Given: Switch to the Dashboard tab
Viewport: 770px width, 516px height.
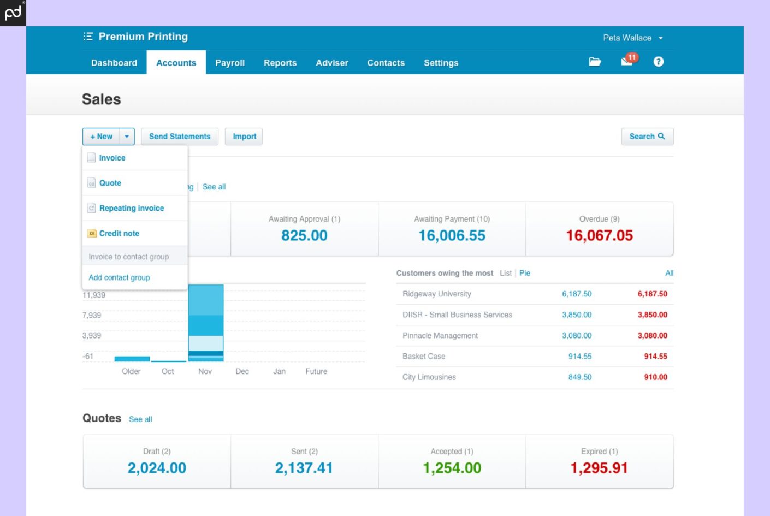Looking at the screenshot, I should click(x=114, y=63).
